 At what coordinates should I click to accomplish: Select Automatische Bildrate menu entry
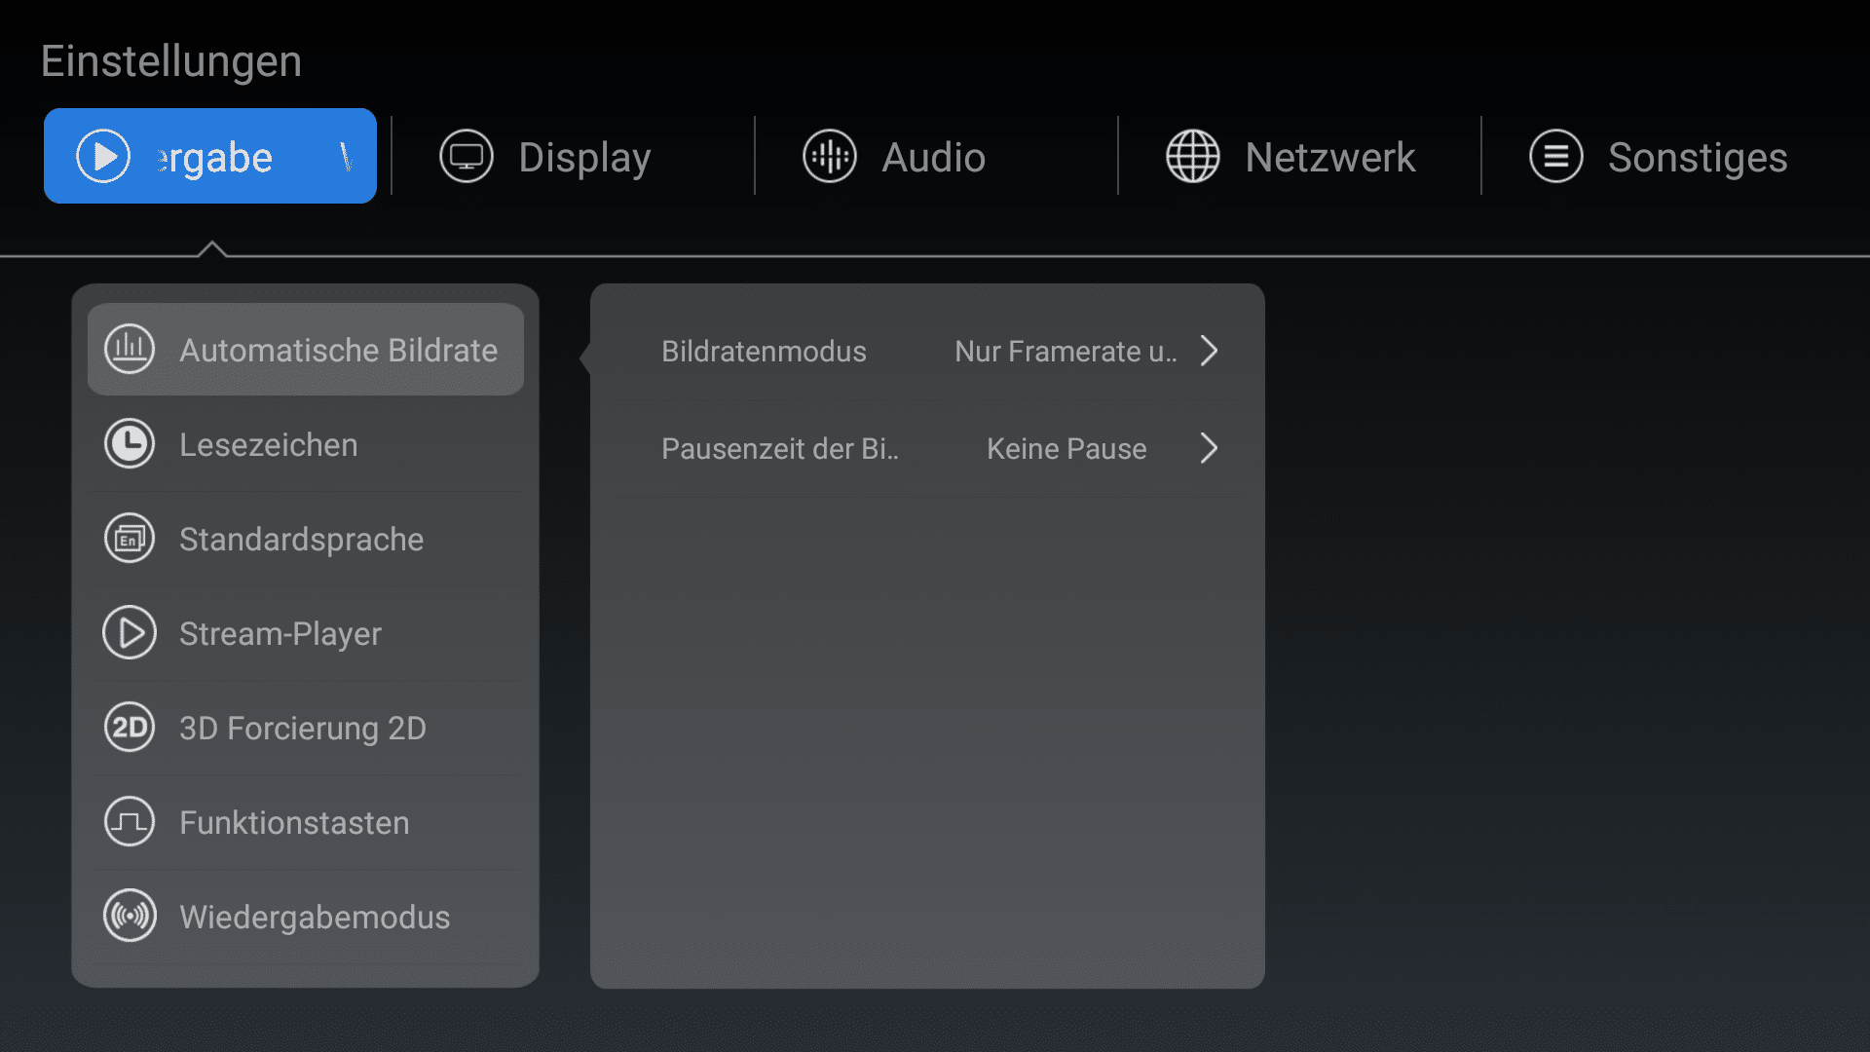point(338,351)
